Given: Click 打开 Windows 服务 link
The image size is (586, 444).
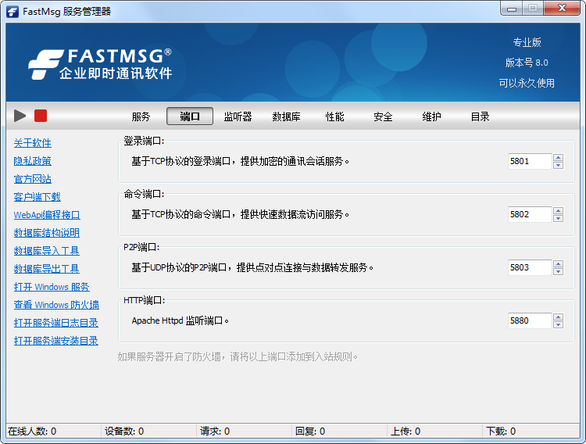Looking at the screenshot, I should tap(52, 287).
